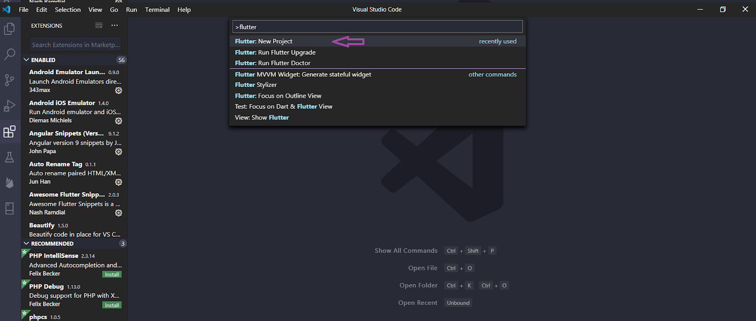Open the Help menu

pos(184,9)
